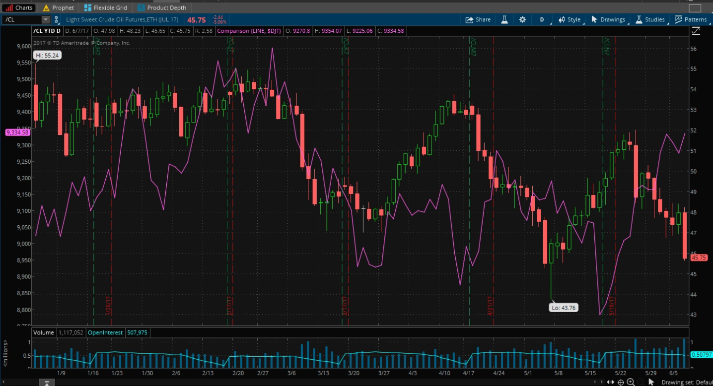The width and height of the screenshot is (713, 386).
Task: Expand the /CL symbol dropdown arrow
Action: (x=46, y=20)
